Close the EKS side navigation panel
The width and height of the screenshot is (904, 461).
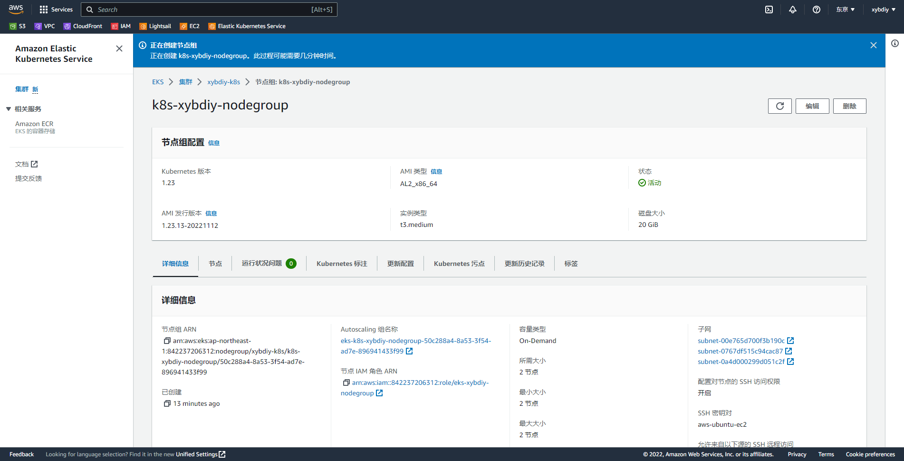[x=119, y=49]
